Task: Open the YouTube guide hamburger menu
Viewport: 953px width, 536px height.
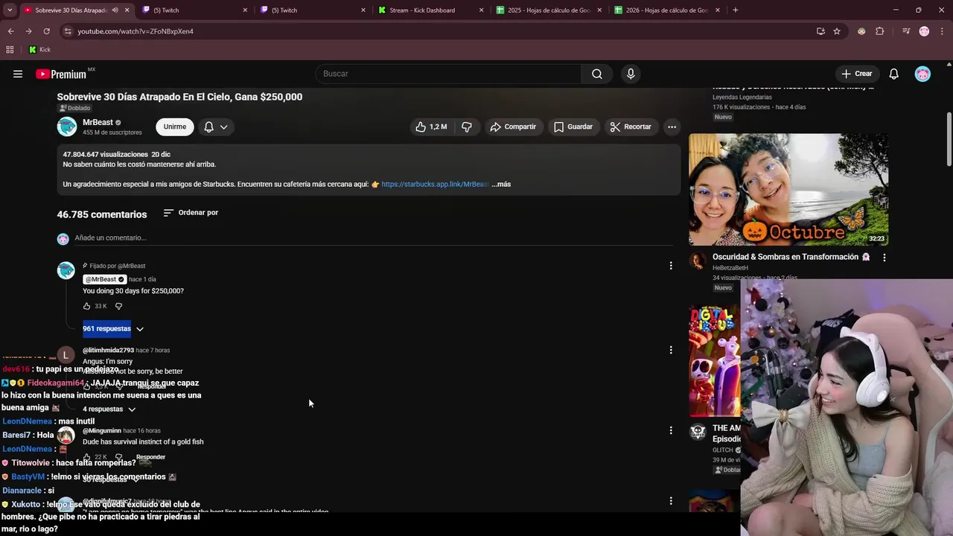Action: 18,74
